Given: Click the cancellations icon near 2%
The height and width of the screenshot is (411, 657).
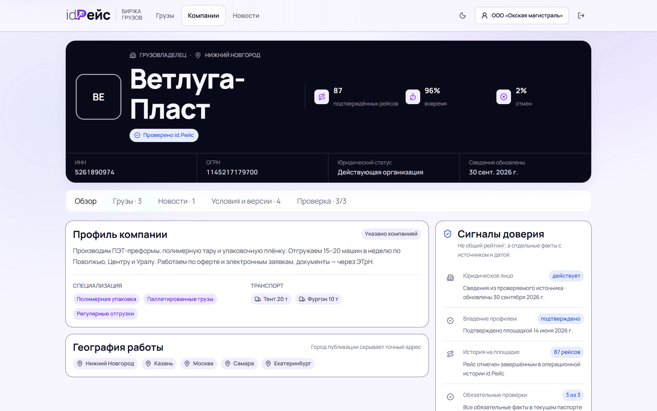Looking at the screenshot, I should point(504,97).
